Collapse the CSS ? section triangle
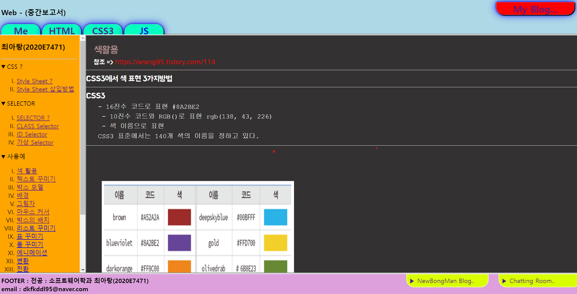This screenshot has height=294, width=577. coord(3,67)
